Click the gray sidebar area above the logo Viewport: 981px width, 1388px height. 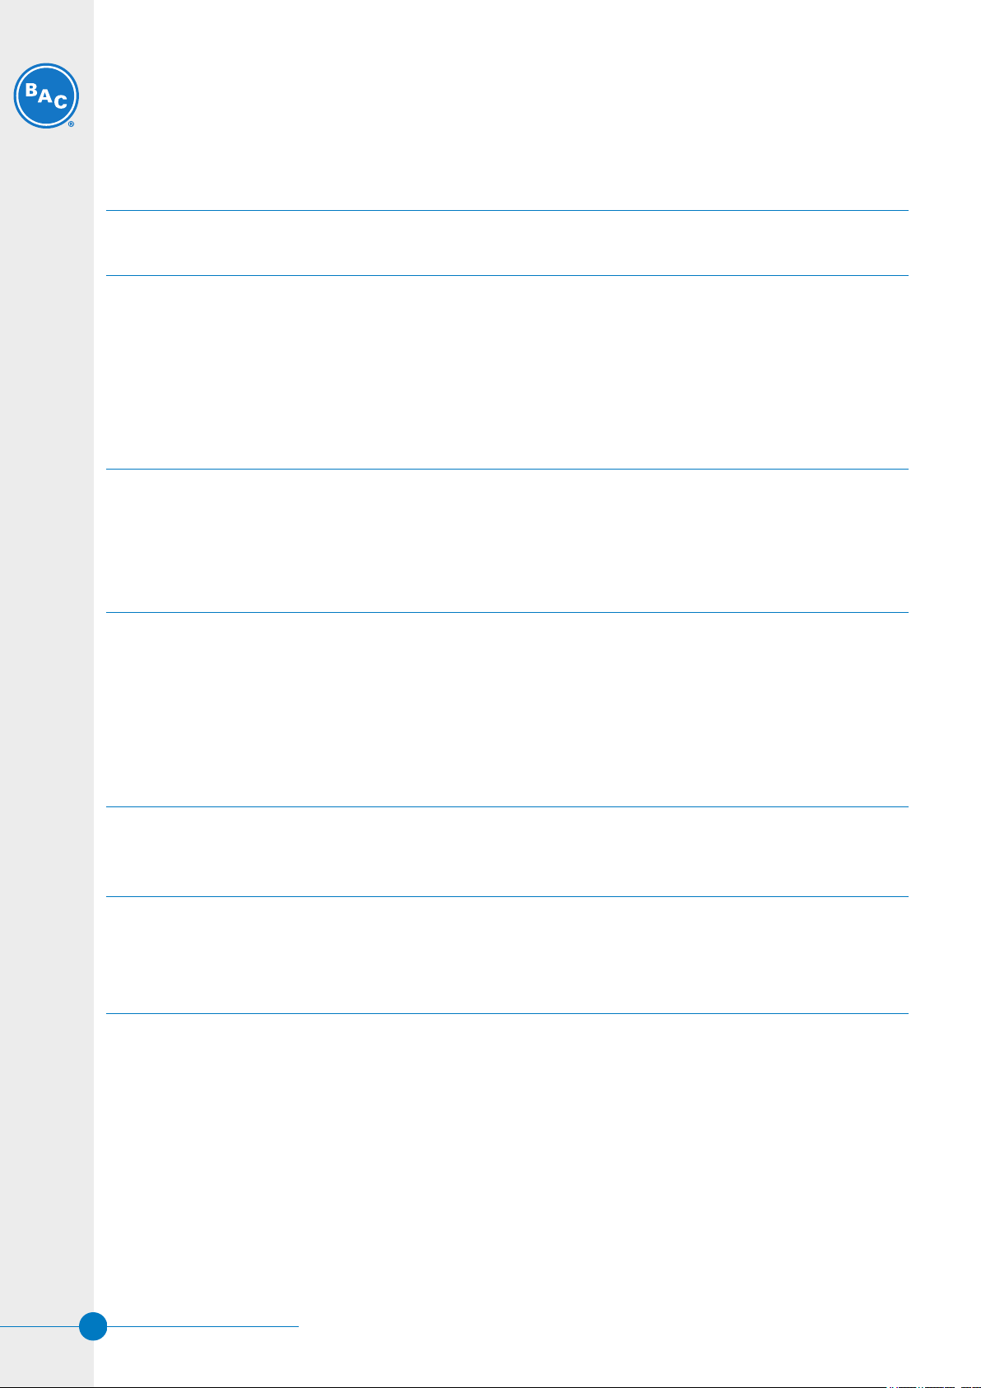tap(46, 30)
